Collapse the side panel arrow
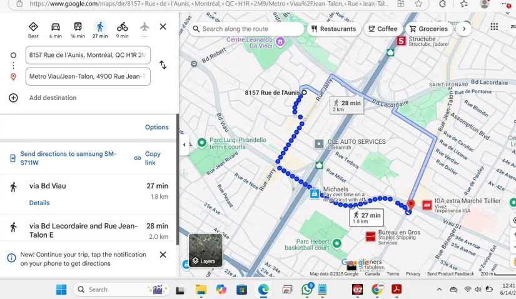 (x=185, y=144)
